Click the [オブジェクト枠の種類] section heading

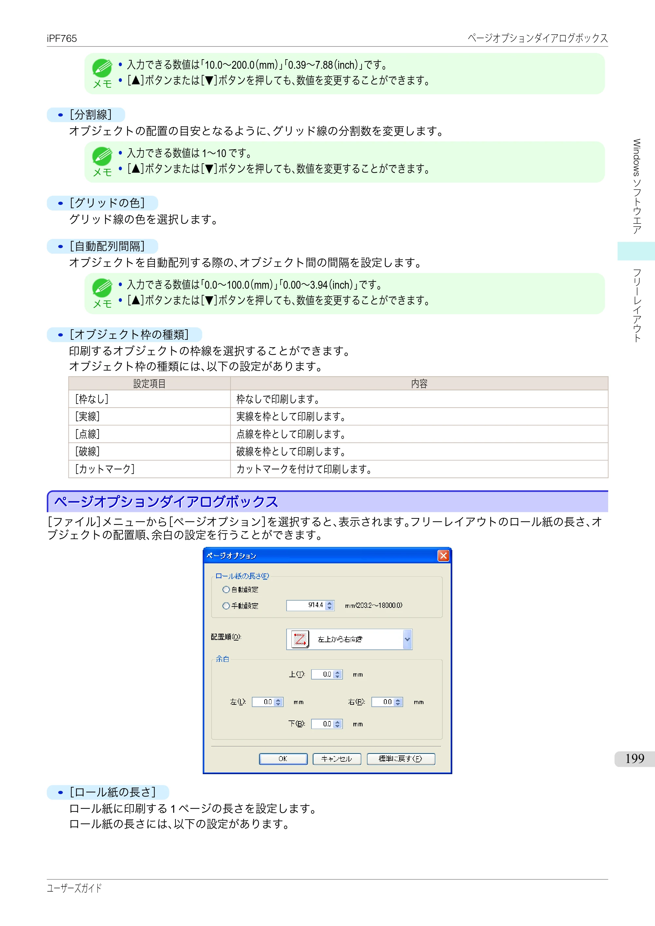point(129,334)
